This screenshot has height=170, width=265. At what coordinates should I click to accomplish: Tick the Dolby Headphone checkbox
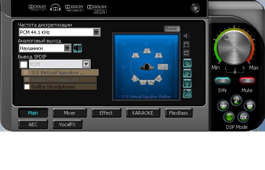pyautogui.click(x=27, y=87)
